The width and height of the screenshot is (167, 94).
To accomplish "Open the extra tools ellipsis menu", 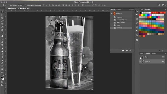I will coord(2,72).
